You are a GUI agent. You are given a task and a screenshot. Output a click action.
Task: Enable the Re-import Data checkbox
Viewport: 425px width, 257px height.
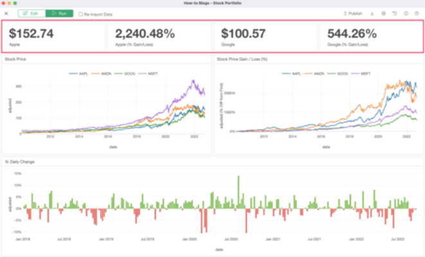(80, 13)
